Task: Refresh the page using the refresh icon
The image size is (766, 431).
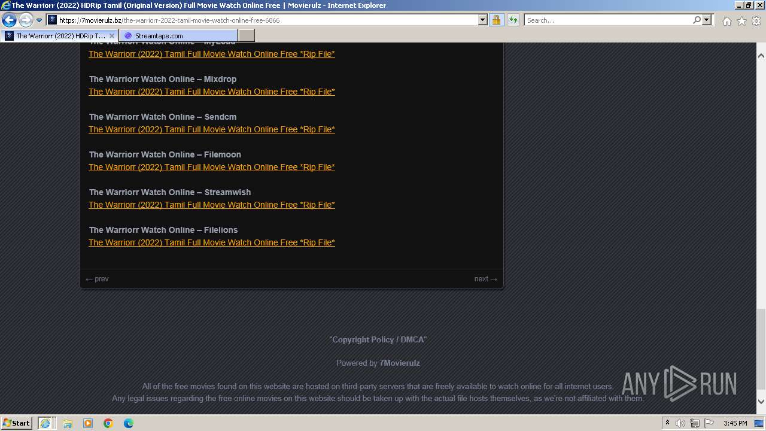Action: (x=513, y=20)
